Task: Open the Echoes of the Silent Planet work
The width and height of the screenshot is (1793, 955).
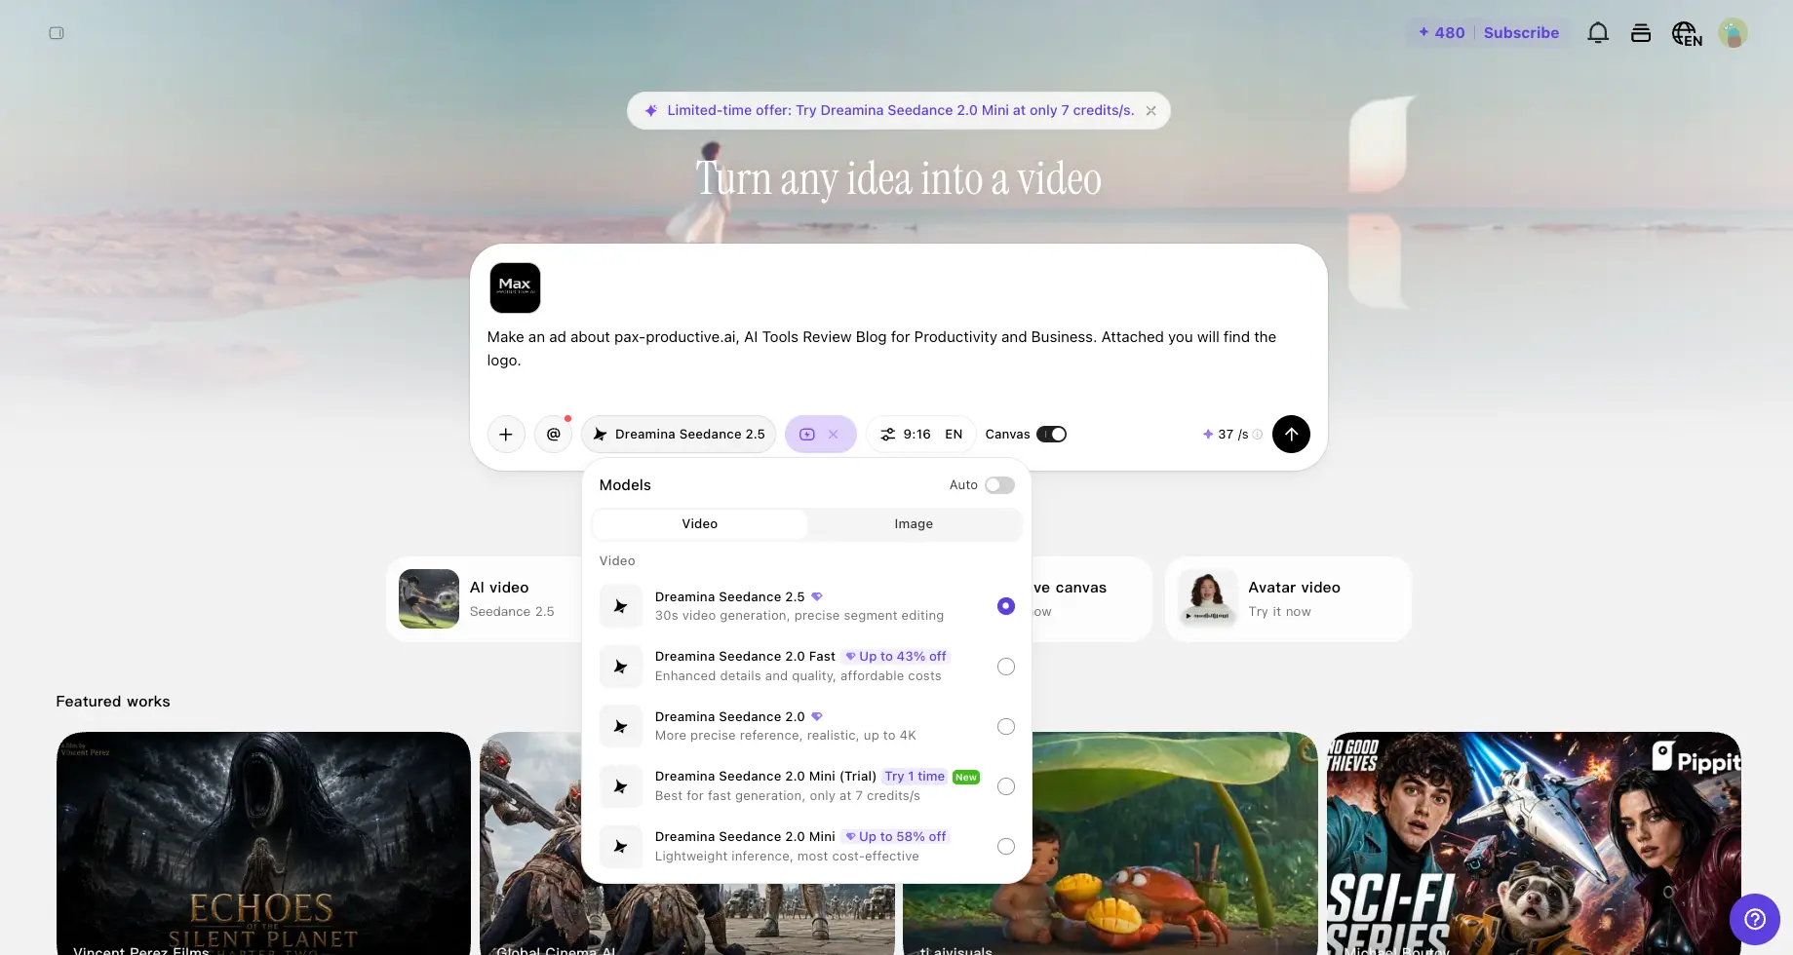Action: 263,844
